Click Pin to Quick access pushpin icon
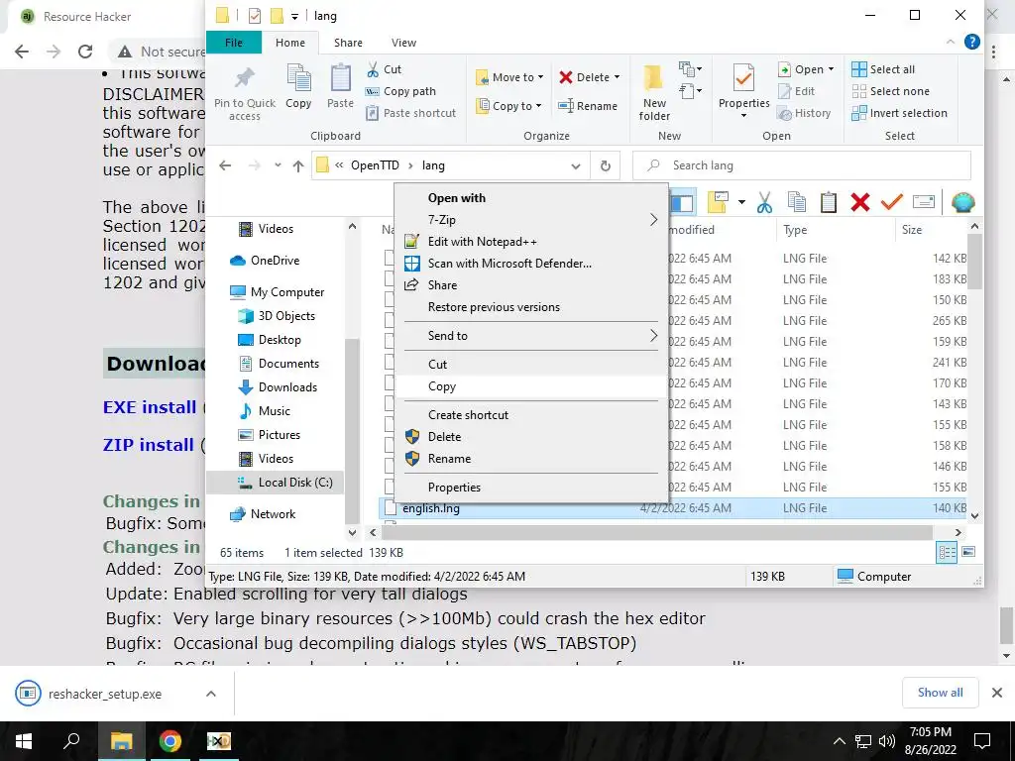The height and width of the screenshot is (761, 1015). click(244, 79)
